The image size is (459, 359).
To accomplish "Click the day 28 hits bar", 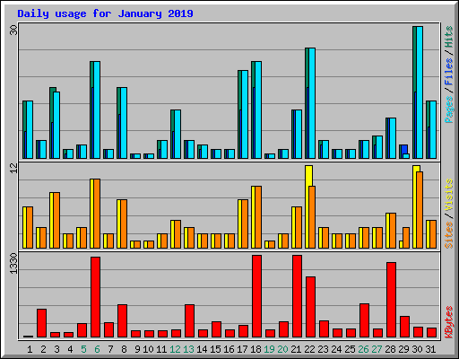I will [x=386, y=138].
